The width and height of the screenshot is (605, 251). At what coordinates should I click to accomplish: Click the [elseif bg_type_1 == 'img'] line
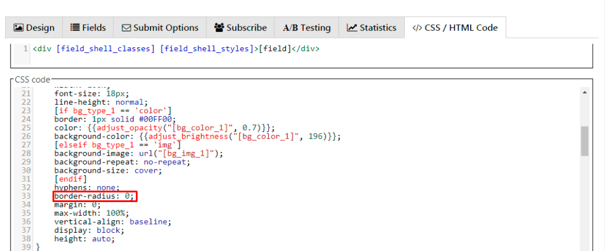pyautogui.click(x=118, y=145)
